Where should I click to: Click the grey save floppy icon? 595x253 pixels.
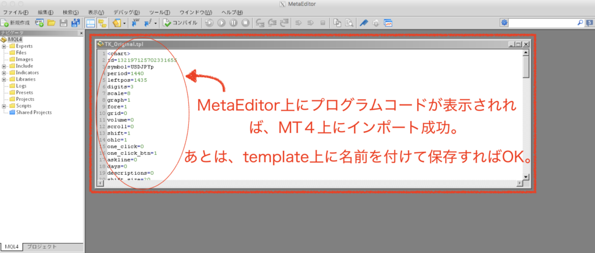pyautogui.click(x=64, y=23)
